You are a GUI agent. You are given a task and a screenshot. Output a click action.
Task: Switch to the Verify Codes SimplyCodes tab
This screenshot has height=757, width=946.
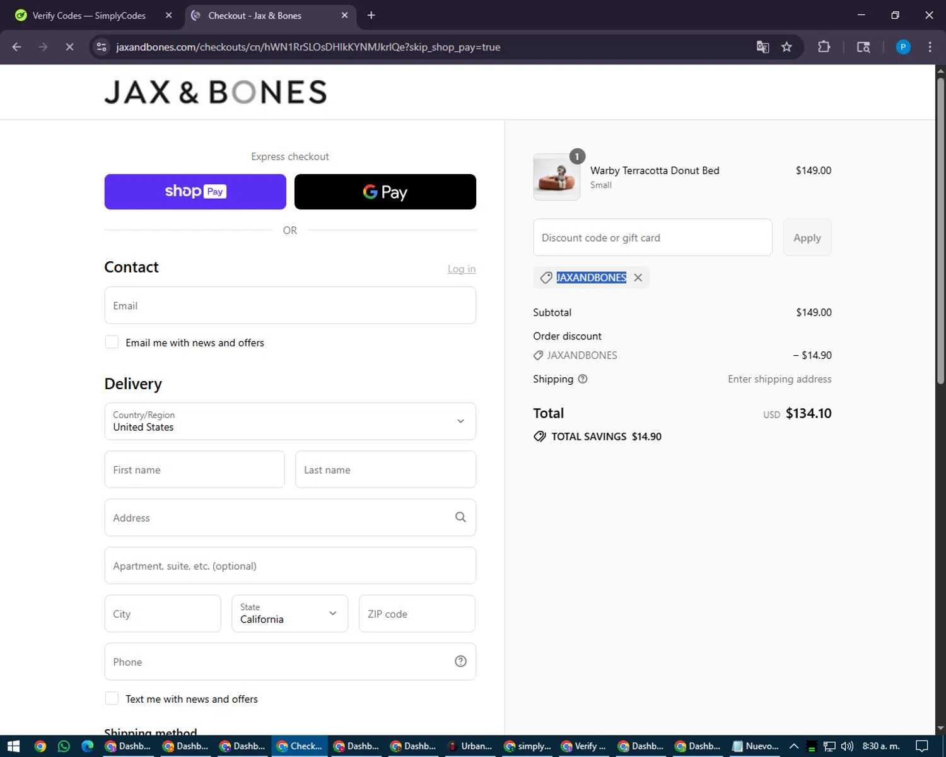tap(88, 15)
